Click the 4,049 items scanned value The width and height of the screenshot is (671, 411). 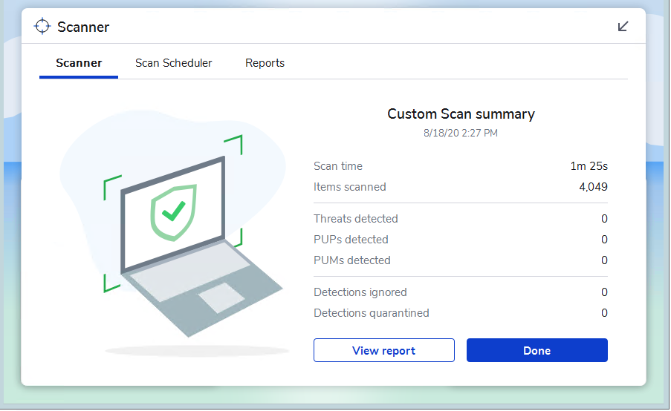593,187
